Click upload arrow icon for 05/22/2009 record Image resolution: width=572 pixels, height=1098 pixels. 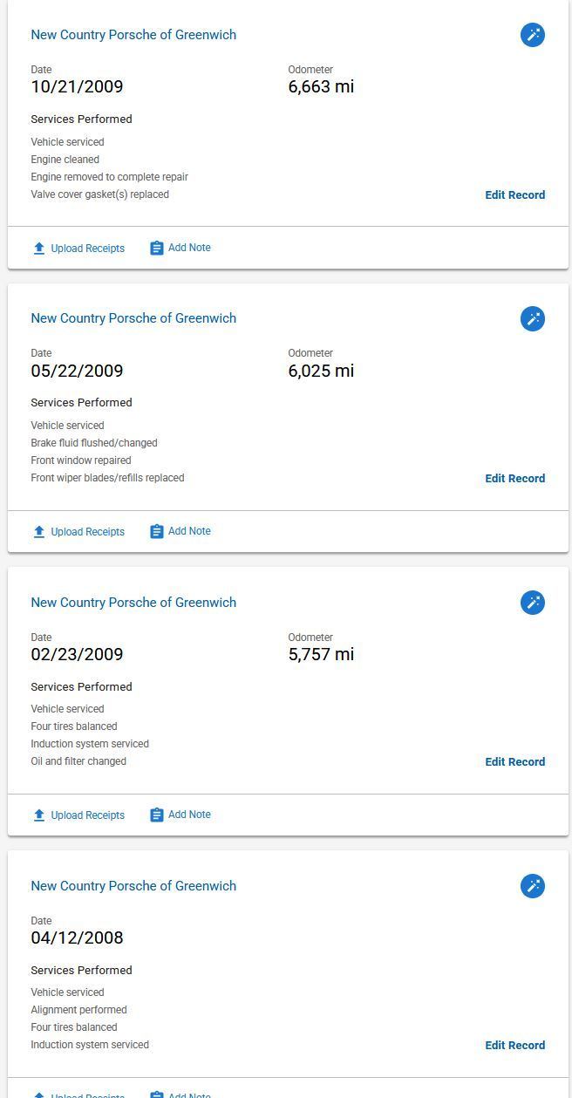(x=39, y=532)
